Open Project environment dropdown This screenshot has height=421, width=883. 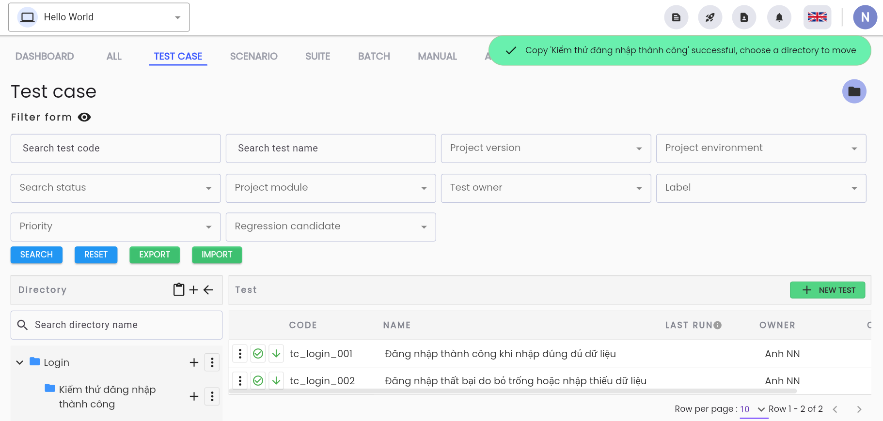761,148
